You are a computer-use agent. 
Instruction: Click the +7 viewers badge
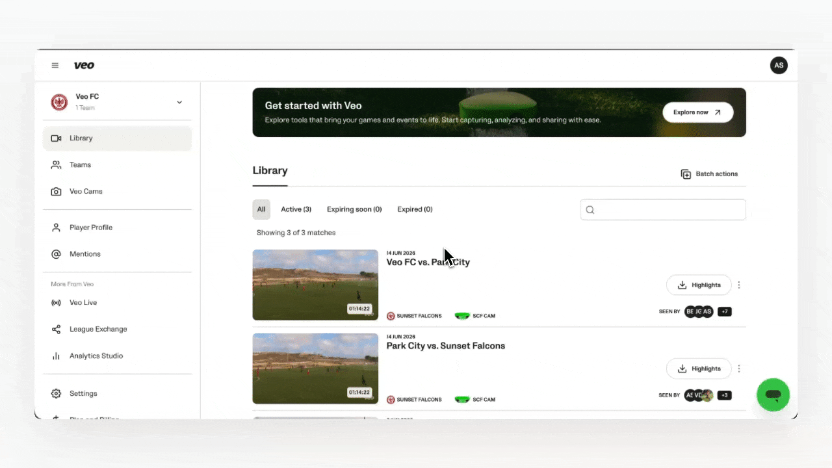coord(725,312)
